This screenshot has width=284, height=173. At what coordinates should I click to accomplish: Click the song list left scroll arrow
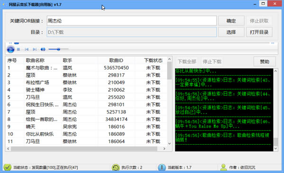pos(8,148)
